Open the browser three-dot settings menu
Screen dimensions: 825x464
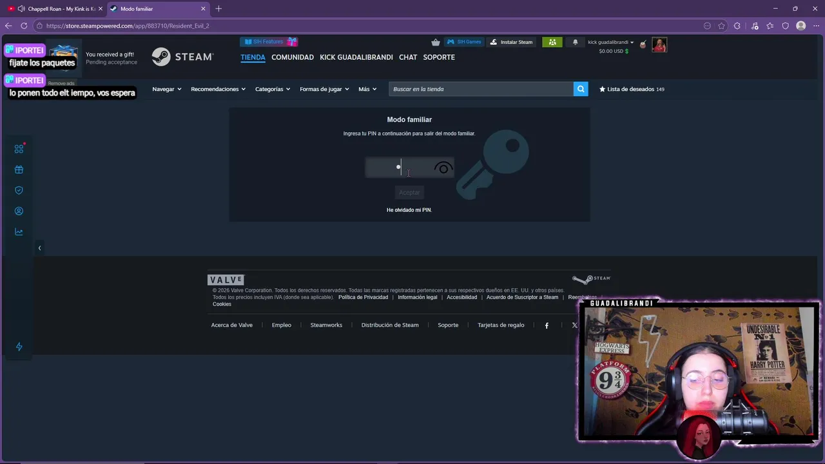(x=816, y=26)
